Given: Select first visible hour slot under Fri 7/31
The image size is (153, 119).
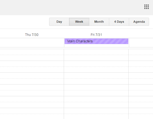Looking at the screenshot, I should click(x=96, y=55).
